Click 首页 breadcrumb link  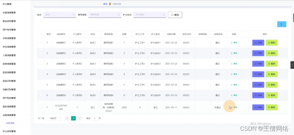[x=105, y=4]
